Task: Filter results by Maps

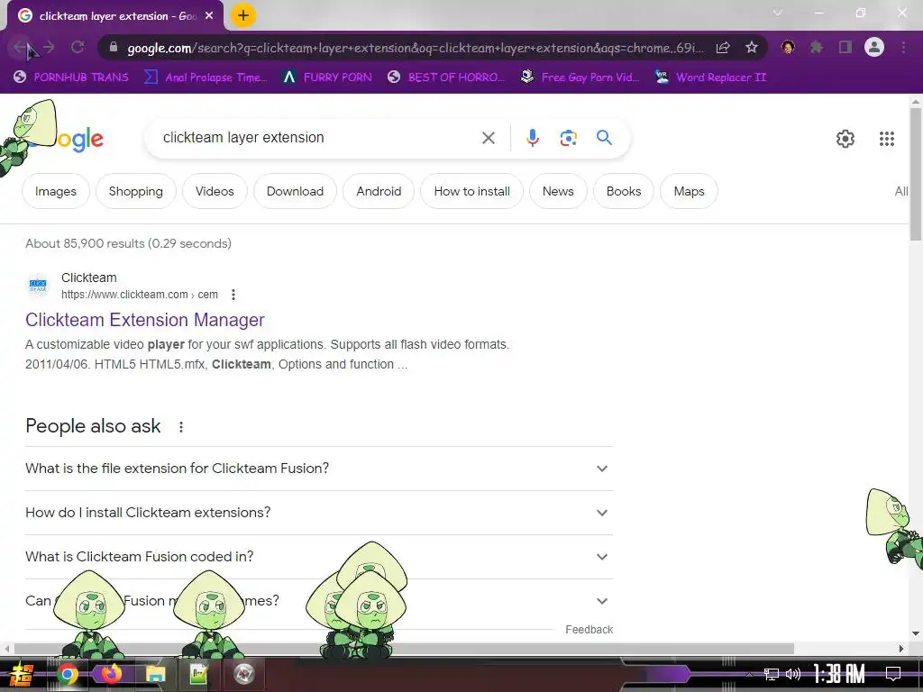Action: [x=690, y=191]
